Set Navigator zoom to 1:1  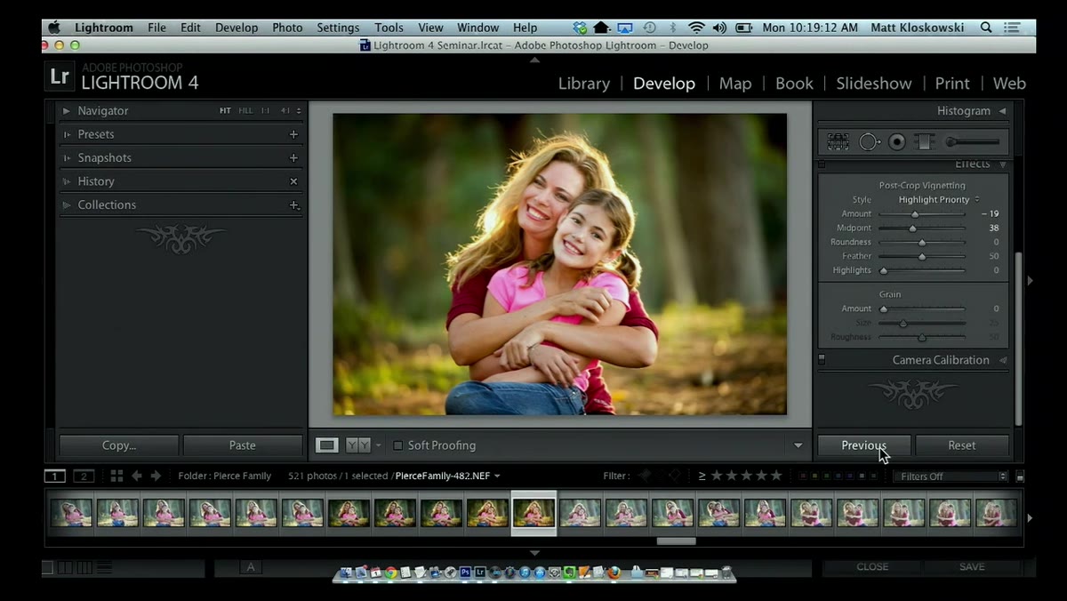click(x=265, y=111)
